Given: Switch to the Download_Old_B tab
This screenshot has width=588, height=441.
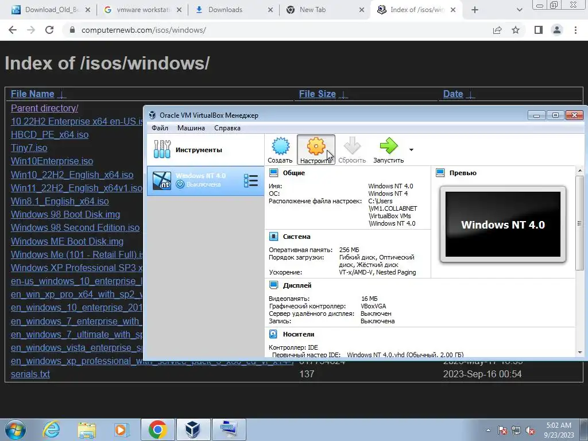Looking at the screenshot, I should (x=51, y=10).
